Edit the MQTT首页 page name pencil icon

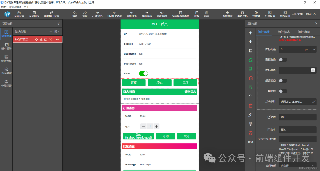click(41, 40)
